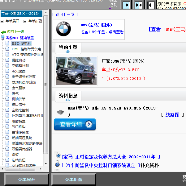The image size is (186, 186).
Task: Click sidebar horizontal scrollbar right arrow
Action: [40, 169]
